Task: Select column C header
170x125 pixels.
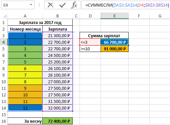Action: (x=76, y=16)
